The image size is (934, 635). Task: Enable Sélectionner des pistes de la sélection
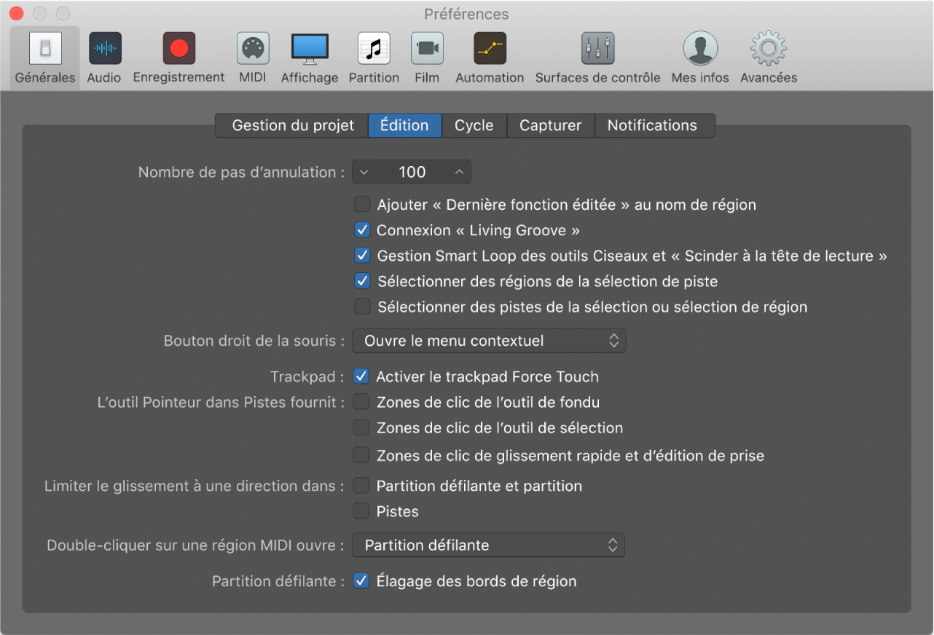362,307
